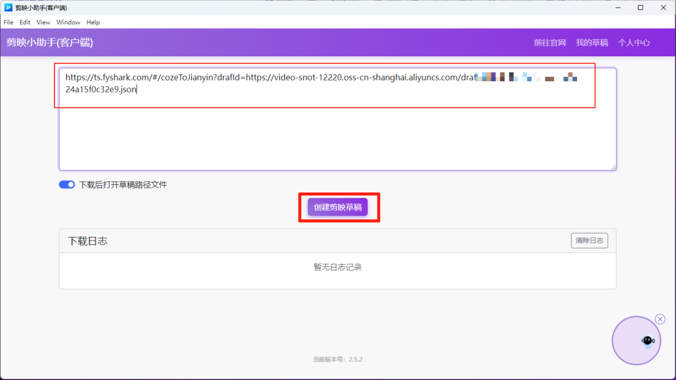Viewport: 676px width, 380px height.
Task: Click the 创建剪映草稿 button
Action: coord(337,207)
